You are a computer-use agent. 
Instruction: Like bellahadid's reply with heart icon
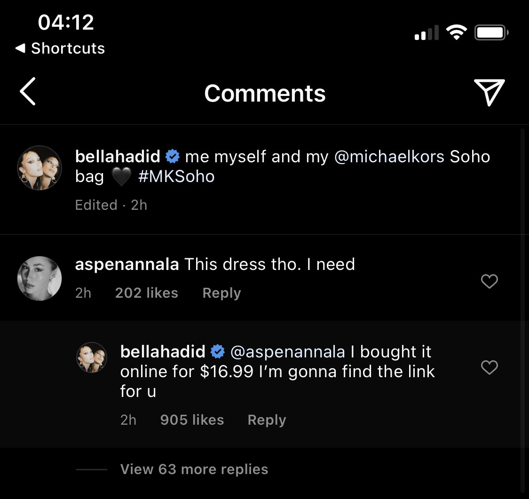click(x=489, y=367)
